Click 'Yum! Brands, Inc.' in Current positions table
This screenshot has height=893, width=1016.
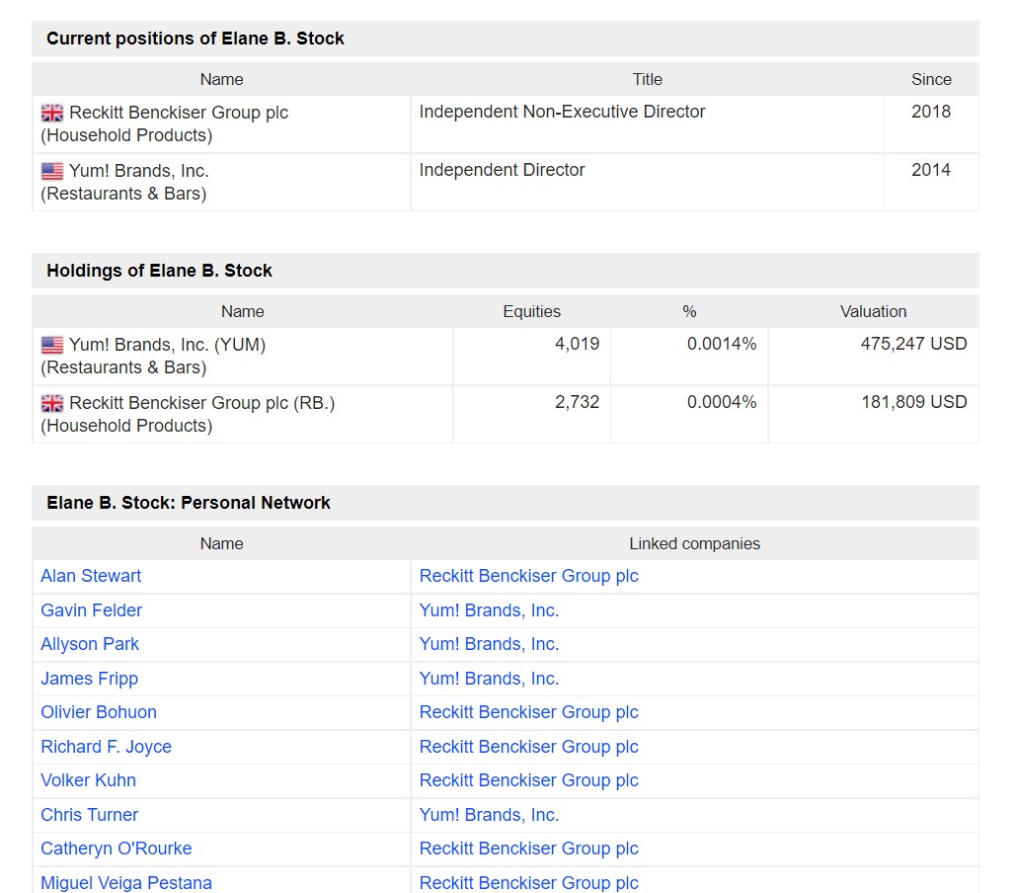point(138,171)
